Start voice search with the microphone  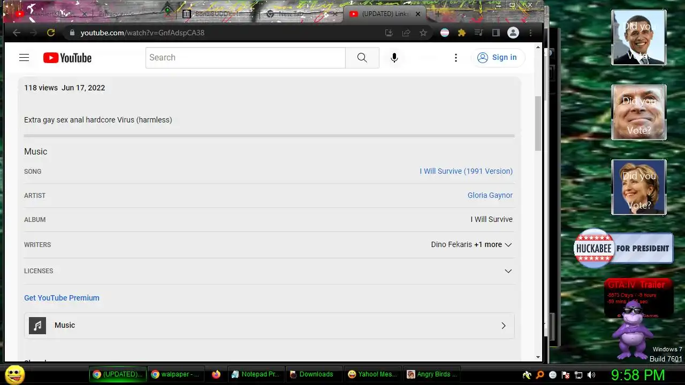point(394,58)
